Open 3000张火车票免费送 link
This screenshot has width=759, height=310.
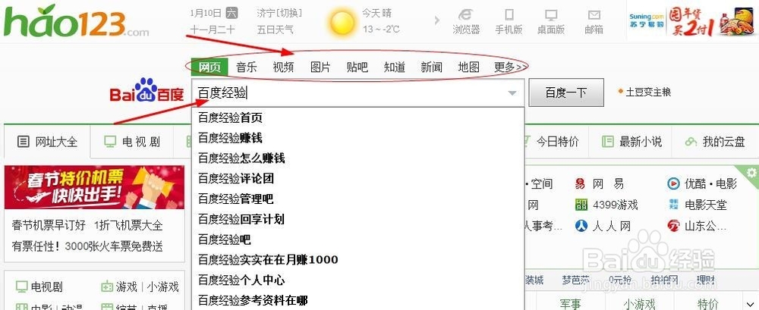point(115,246)
